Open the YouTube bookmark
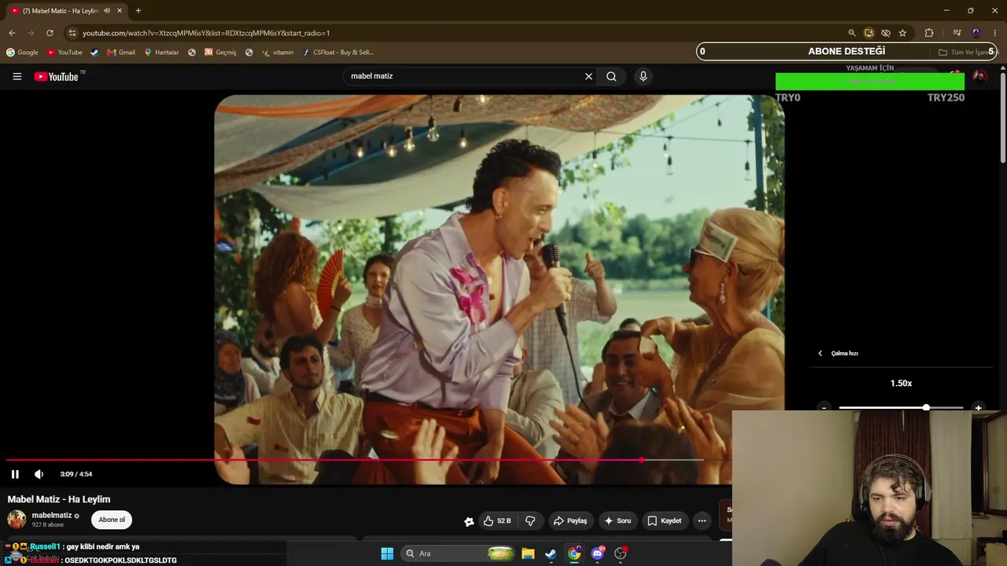Viewport: 1007px width, 566px height. coord(65,53)
